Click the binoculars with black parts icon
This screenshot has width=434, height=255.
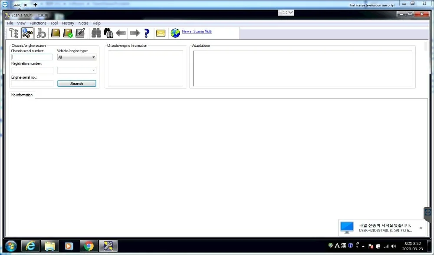108,33
